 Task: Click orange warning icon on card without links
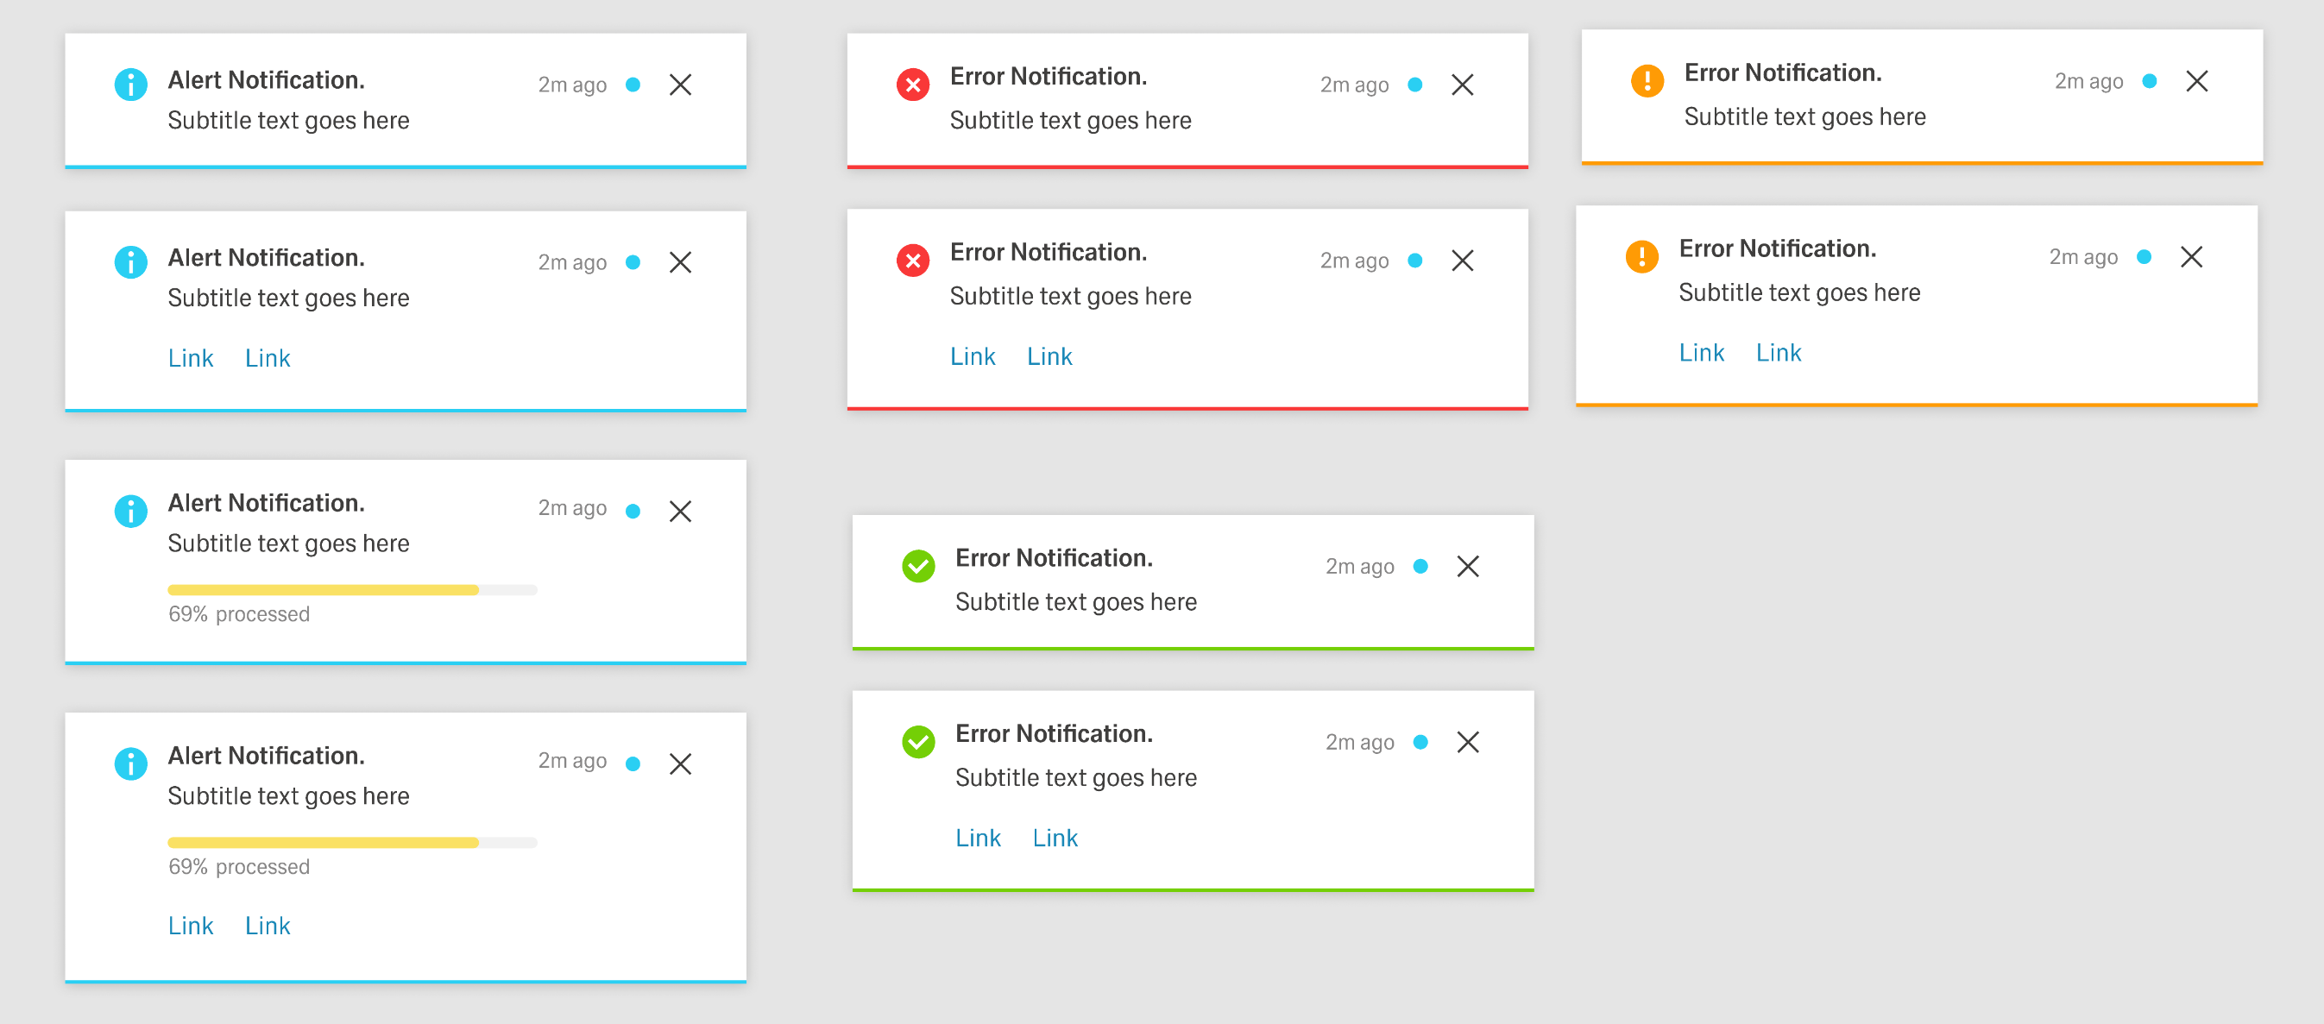(x=1647, y=80)
